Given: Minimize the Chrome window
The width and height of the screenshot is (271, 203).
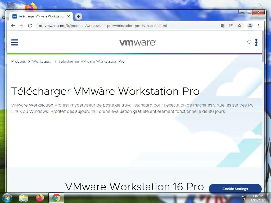Looking at the screenshot, I should click(242, 12).
